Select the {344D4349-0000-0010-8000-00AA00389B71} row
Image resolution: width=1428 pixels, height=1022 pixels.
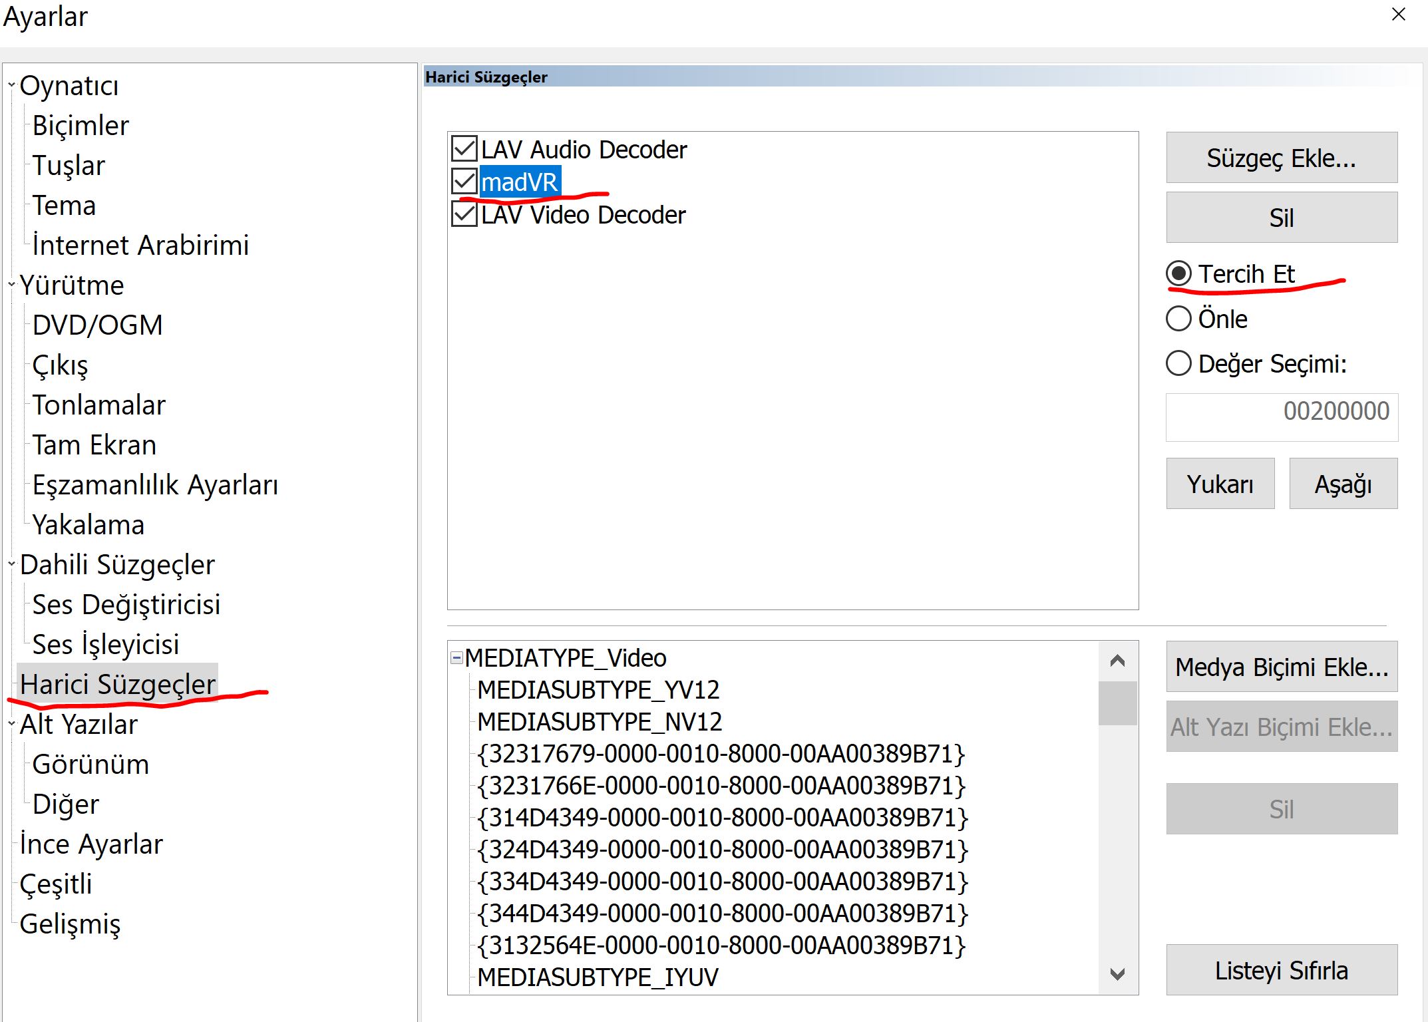tap(723, 913)
